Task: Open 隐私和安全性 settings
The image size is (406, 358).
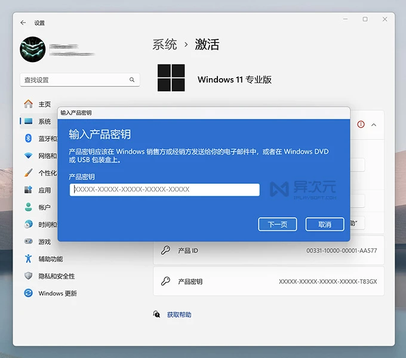Action: coord(57,276)
